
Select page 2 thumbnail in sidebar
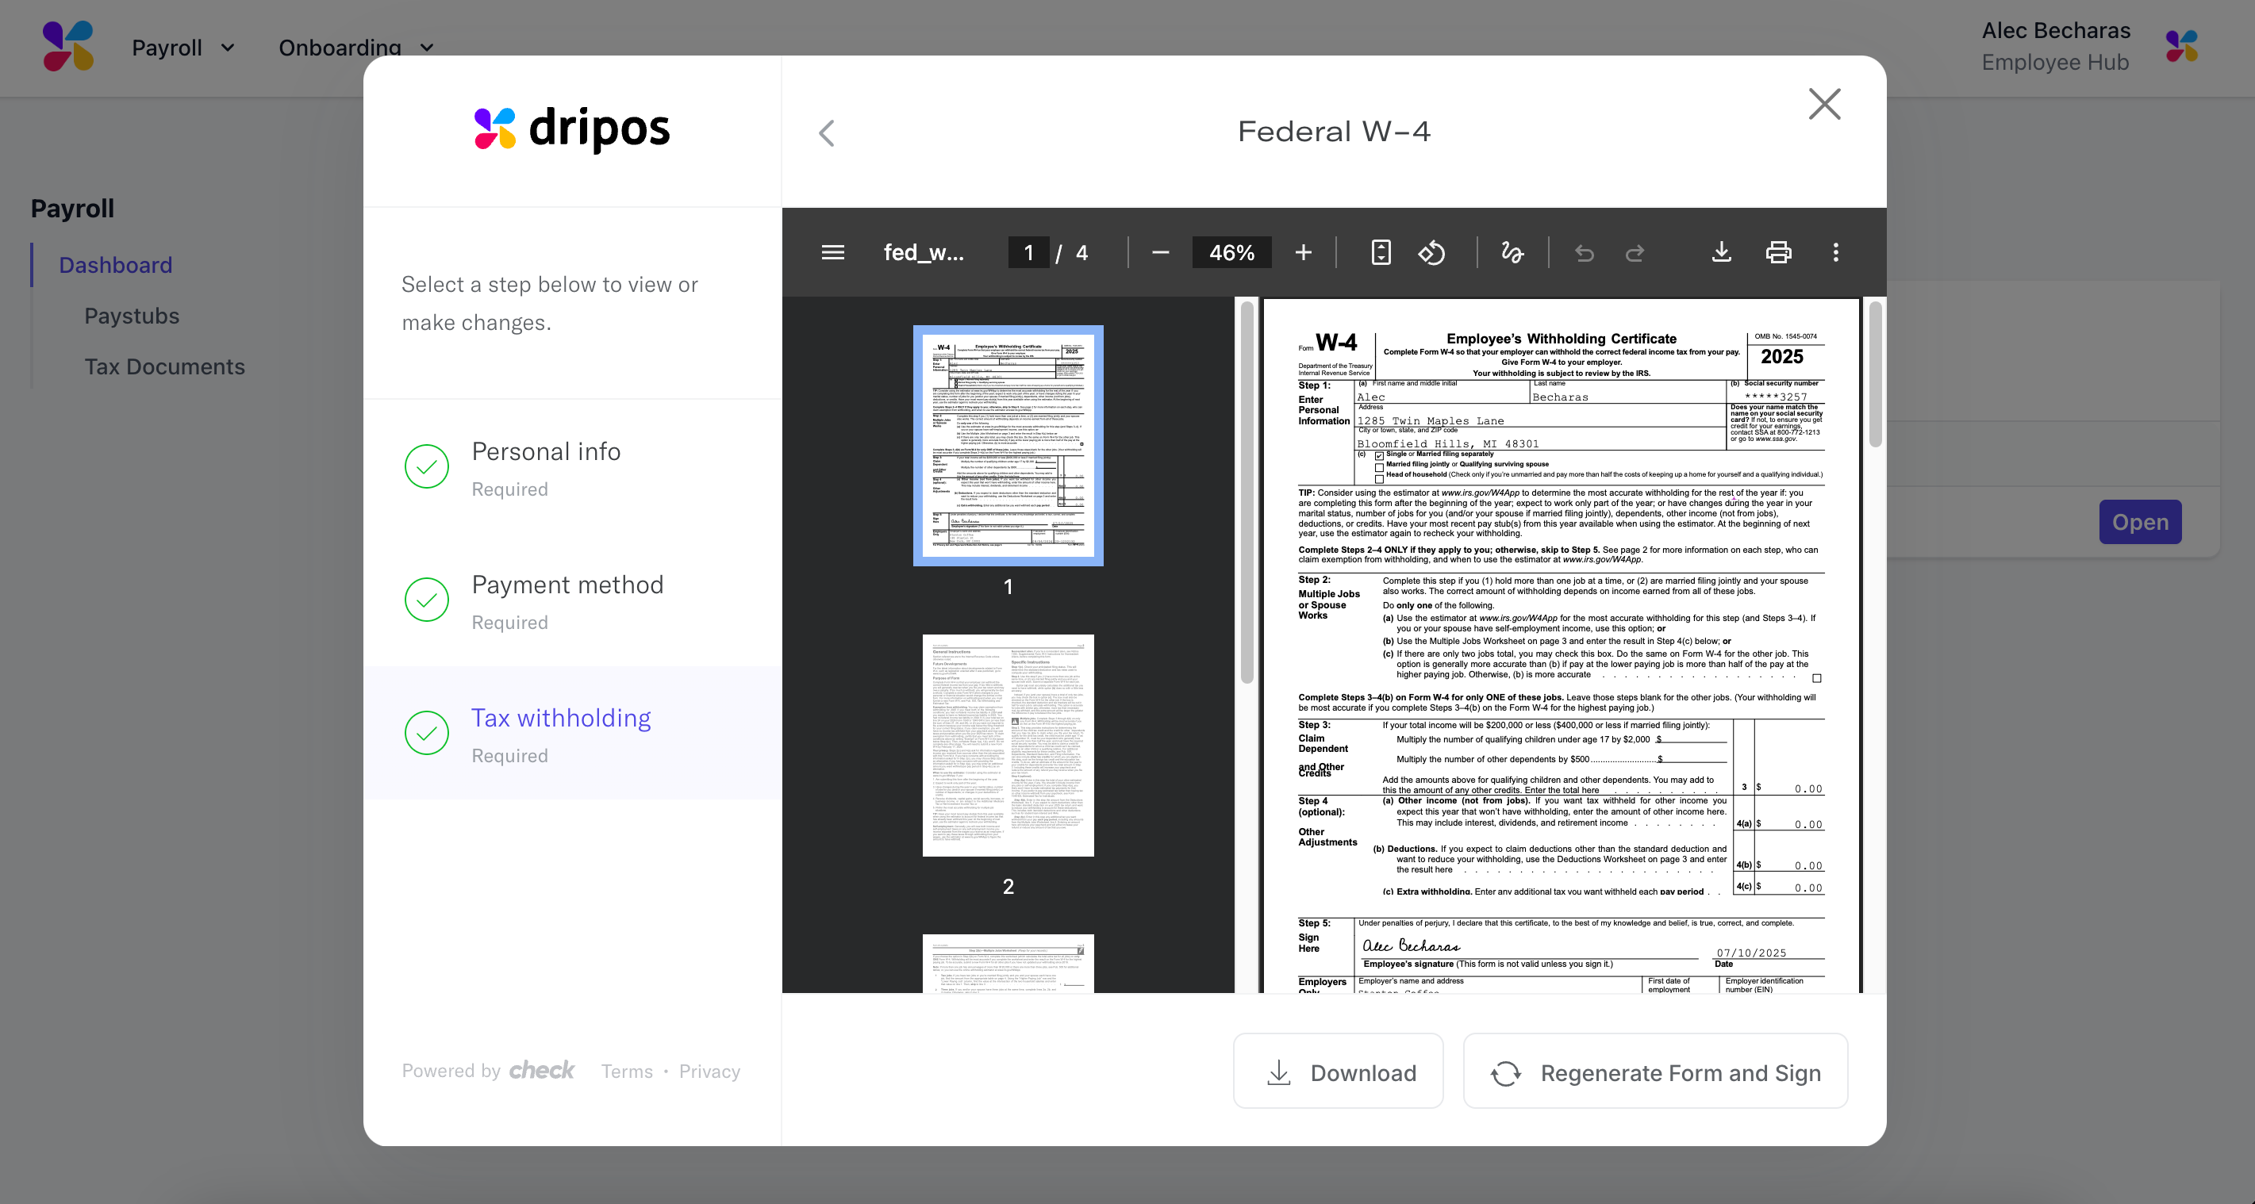tap(1008, 746)
